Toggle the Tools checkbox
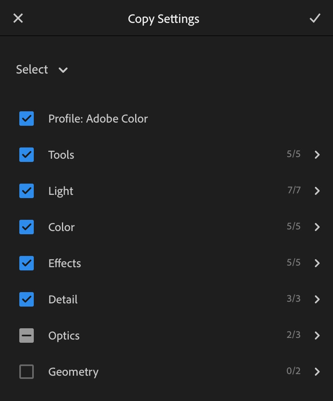 (27, 154)
